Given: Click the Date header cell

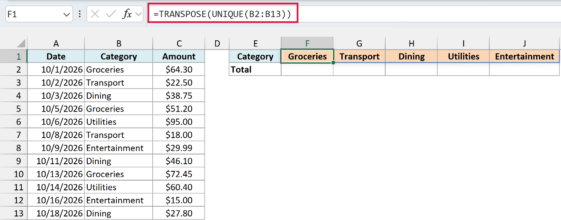Looking at the screenshot, I should coord(56,57).
